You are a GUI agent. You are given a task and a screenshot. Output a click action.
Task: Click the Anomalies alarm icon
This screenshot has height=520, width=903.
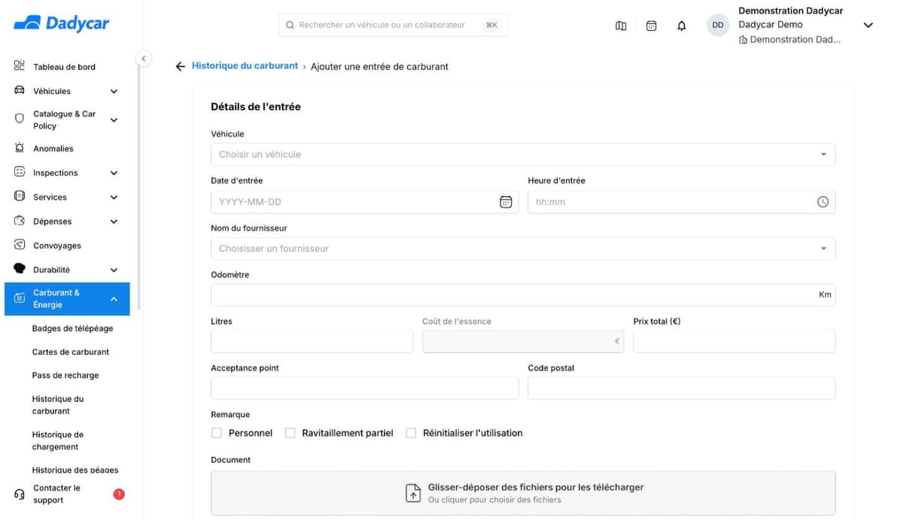(x=20, y=148)
